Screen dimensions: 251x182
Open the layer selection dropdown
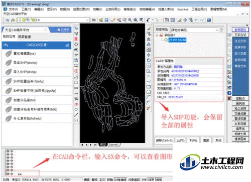[54, 20]
